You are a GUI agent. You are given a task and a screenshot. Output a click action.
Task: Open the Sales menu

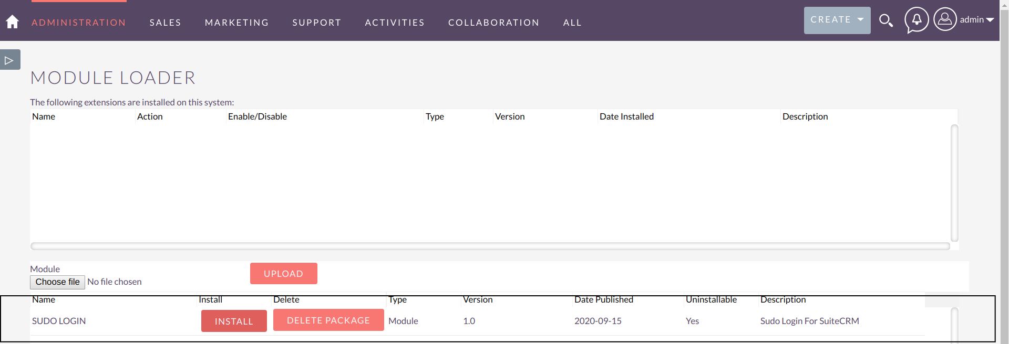pyautogui.click(x=166, y=23)
